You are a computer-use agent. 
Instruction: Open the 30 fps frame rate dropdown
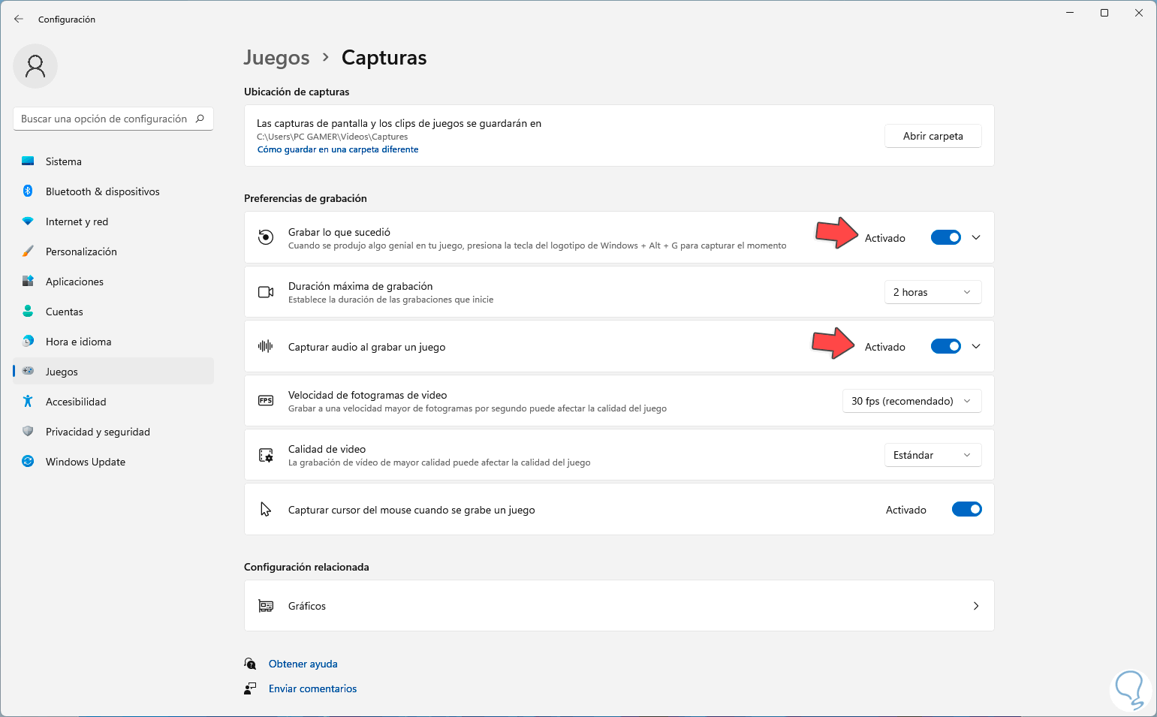pyautogui.click(x=911, y=401)
